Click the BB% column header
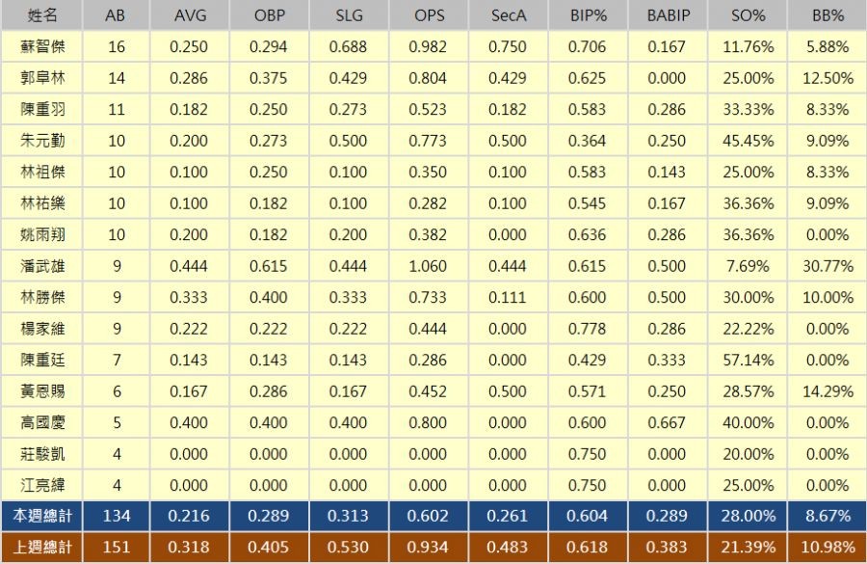The height and width of the screenshot is (564, 867). (827, 15)
